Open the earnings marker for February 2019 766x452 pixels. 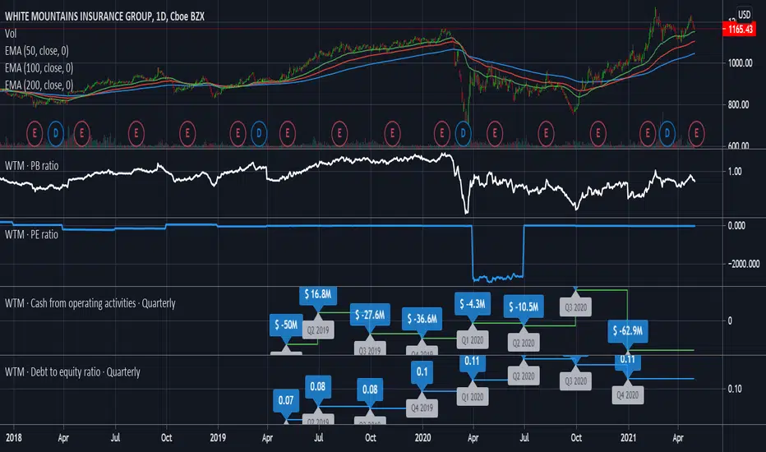238,133
